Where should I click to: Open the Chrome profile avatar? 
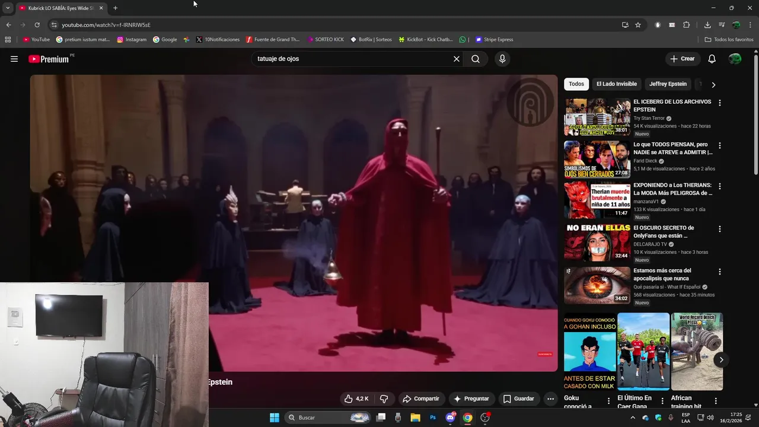[736, 25]
